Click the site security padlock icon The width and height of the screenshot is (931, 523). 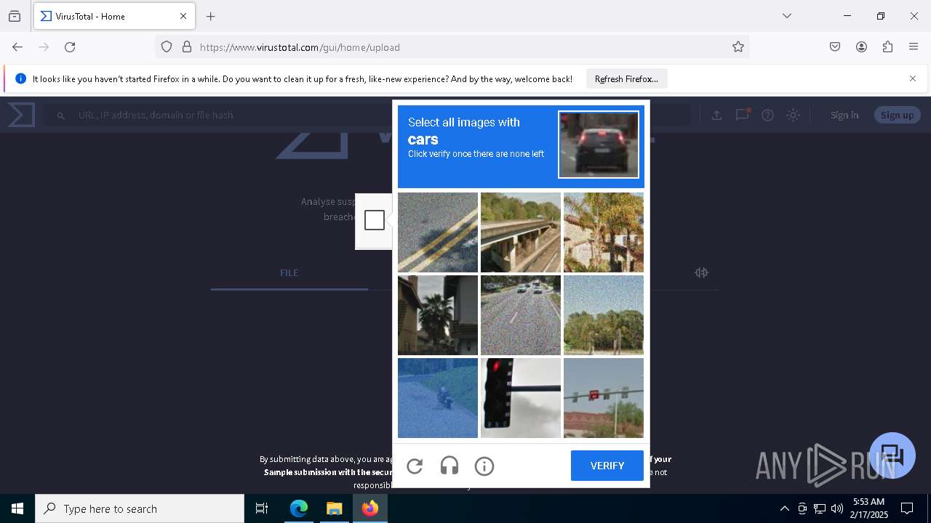[x=187, y=47]
